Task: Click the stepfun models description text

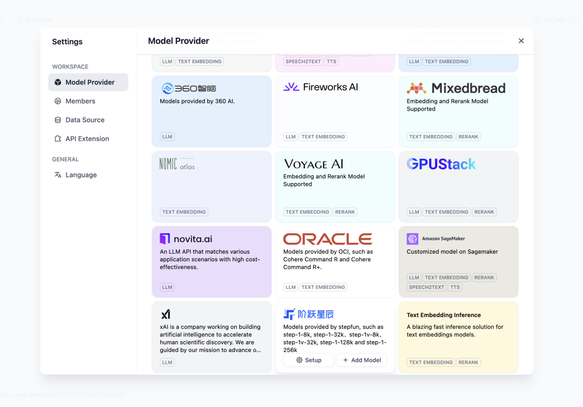Action: pos(335,338)
